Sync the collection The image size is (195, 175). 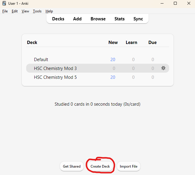point(138,19)
